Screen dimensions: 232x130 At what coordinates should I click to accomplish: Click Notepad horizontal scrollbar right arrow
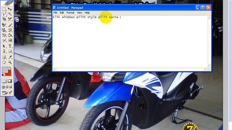point(205,69)
